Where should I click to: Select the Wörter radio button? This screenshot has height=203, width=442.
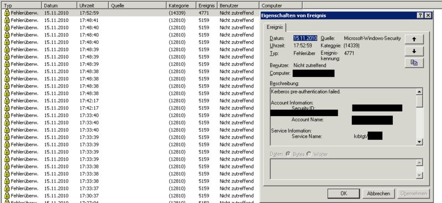[309, 154]
